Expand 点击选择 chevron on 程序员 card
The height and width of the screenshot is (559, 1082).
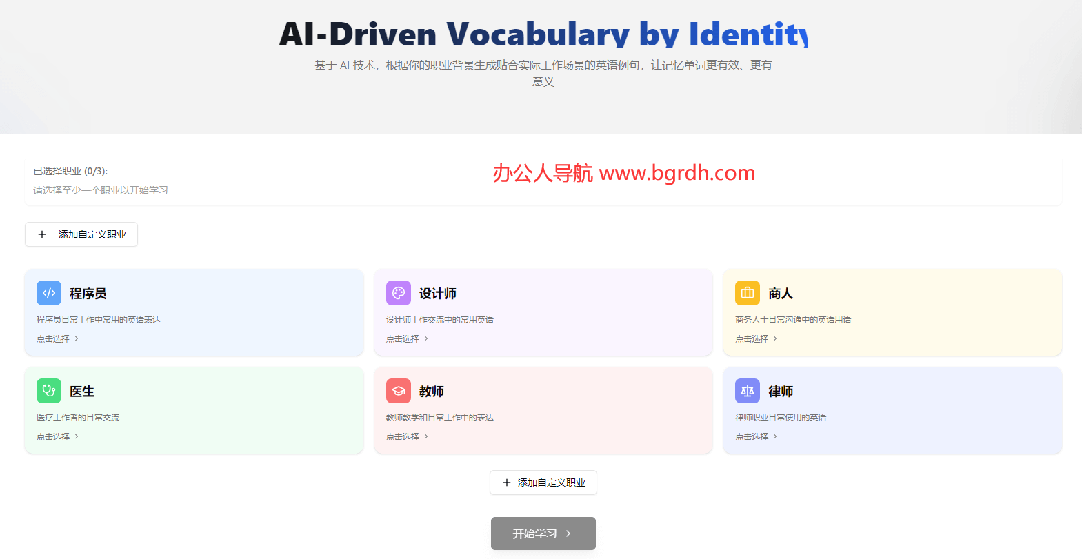(x=77, y=338)
